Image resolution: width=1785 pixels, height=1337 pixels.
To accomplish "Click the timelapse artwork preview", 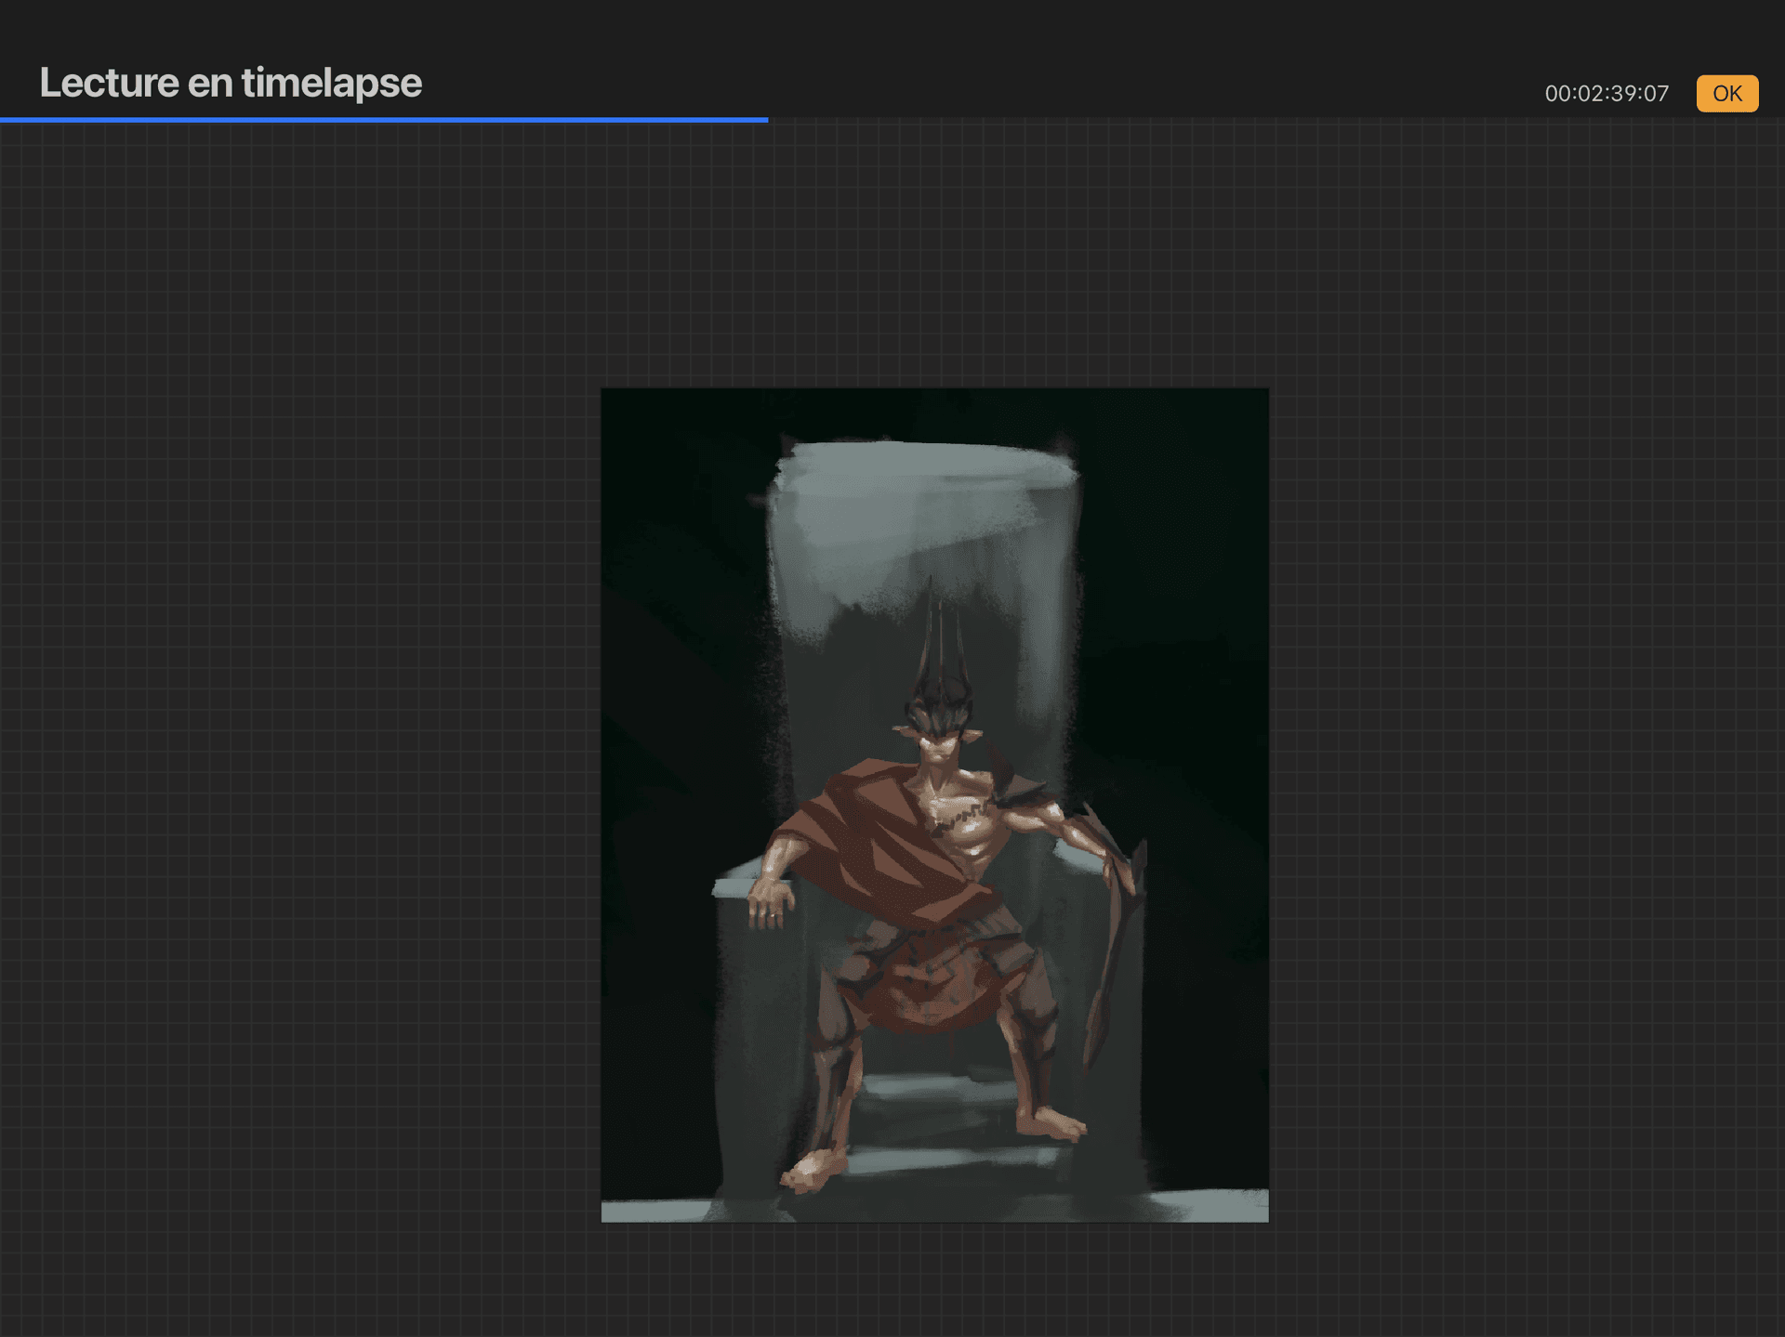I will click(934, 805).
